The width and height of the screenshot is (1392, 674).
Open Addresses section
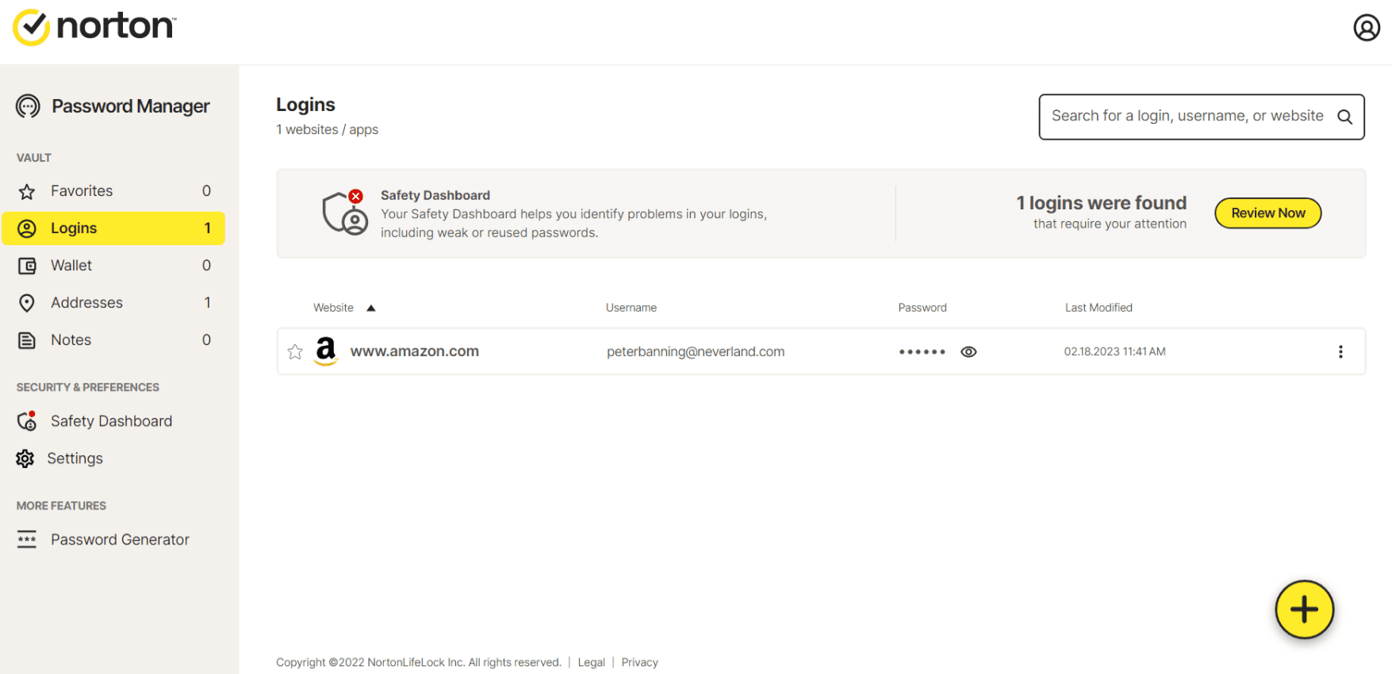coord(113,303)
